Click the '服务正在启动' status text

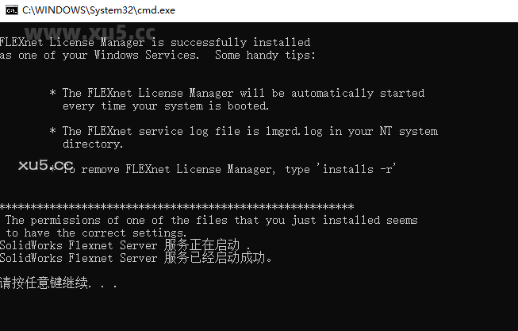point(202,245)
